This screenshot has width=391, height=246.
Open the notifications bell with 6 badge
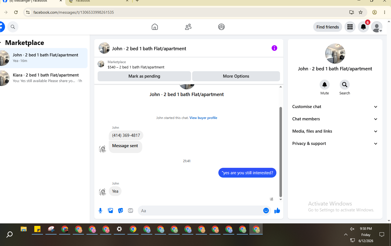pyautogui.click(x=363, y=27)
